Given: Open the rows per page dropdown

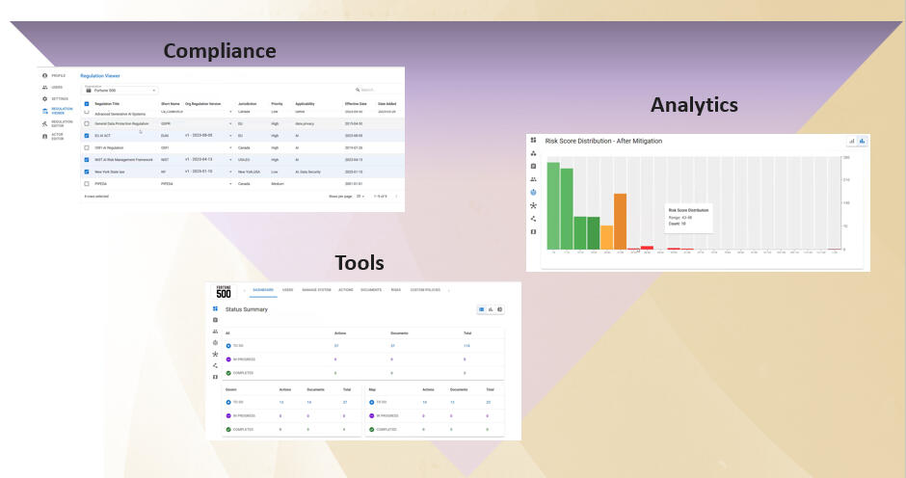Looking at the screenshot, I should click(360, 197).
